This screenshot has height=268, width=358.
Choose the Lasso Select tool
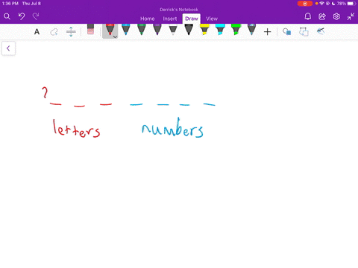[54, 32]
